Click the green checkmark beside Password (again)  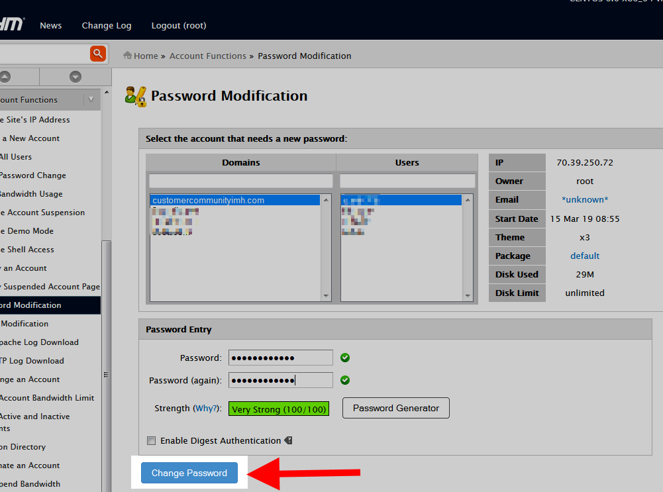[345, 380]
